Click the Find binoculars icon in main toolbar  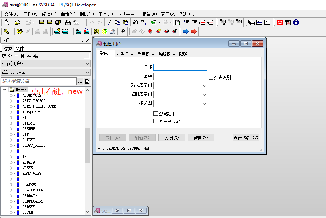(136, 22)
